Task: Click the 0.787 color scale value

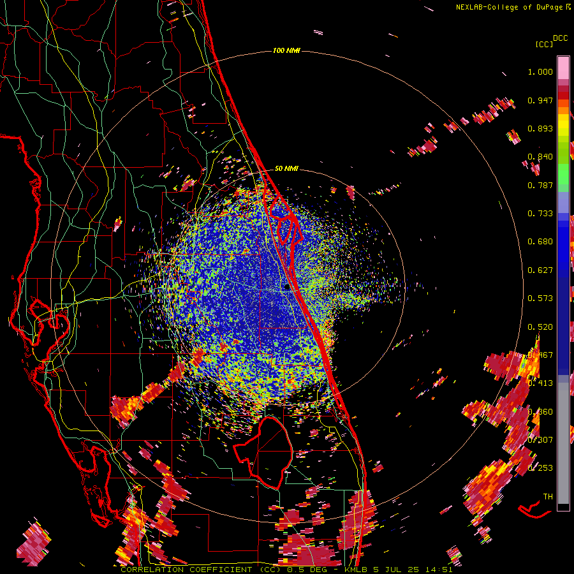Action: click(540, 185)
